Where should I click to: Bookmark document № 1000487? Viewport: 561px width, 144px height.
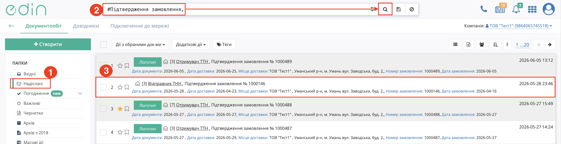coord(127,132)
